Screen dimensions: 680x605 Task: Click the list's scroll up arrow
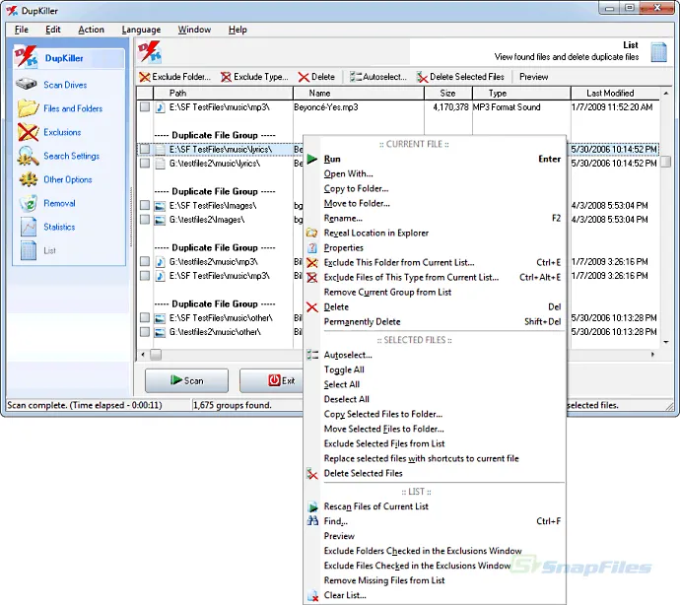tap(665, 94)
